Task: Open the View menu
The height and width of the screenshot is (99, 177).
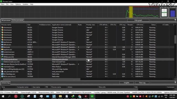Action: pos(12,4)
